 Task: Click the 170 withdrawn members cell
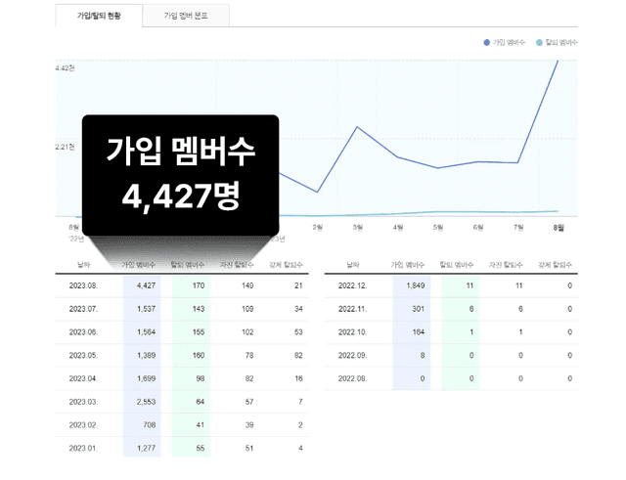(x=199, y=285)
